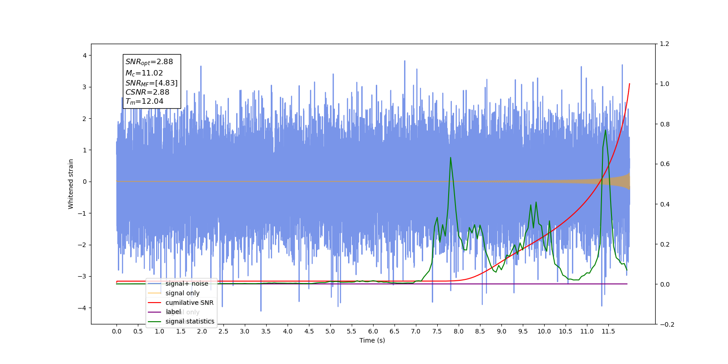This screenshot has height=364, width=728.
Task: Click the SNRMF=[4.83] annotation text
Action: point(152,83)
